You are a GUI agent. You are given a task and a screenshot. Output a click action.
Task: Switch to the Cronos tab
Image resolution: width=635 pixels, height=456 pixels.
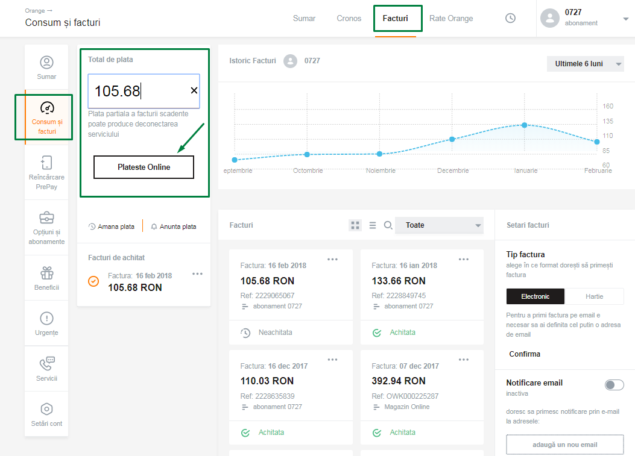pos(349,18)
